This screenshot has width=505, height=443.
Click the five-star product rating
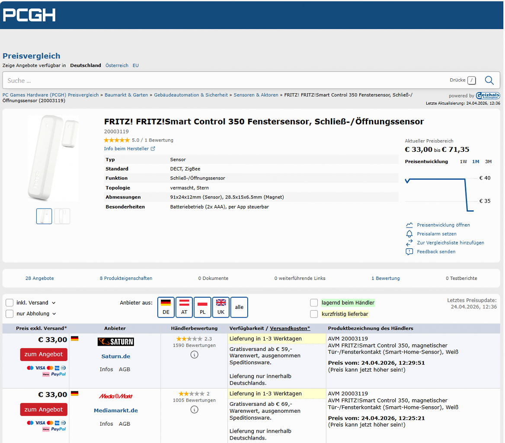(117, 140)
